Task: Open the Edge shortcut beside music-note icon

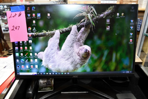Action: pyautogui.click(x=34, y=8)
